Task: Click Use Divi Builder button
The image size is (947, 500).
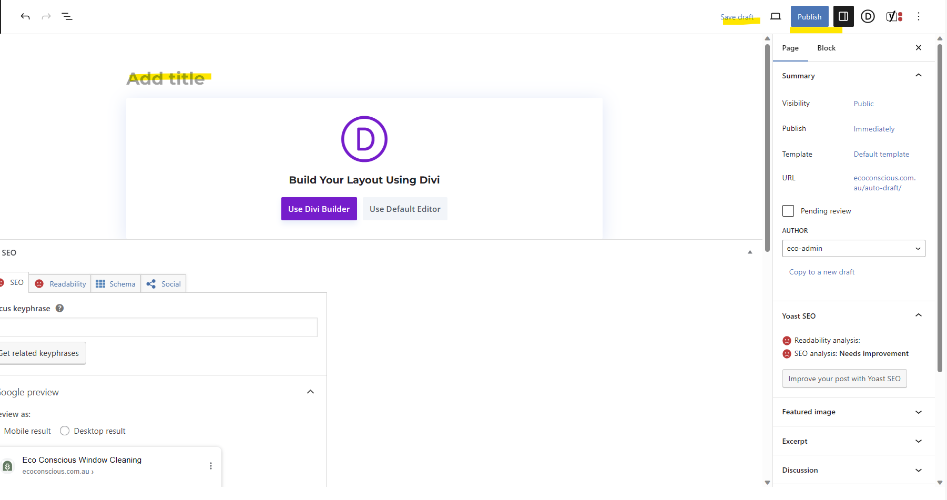Action: tap(319, 209)
